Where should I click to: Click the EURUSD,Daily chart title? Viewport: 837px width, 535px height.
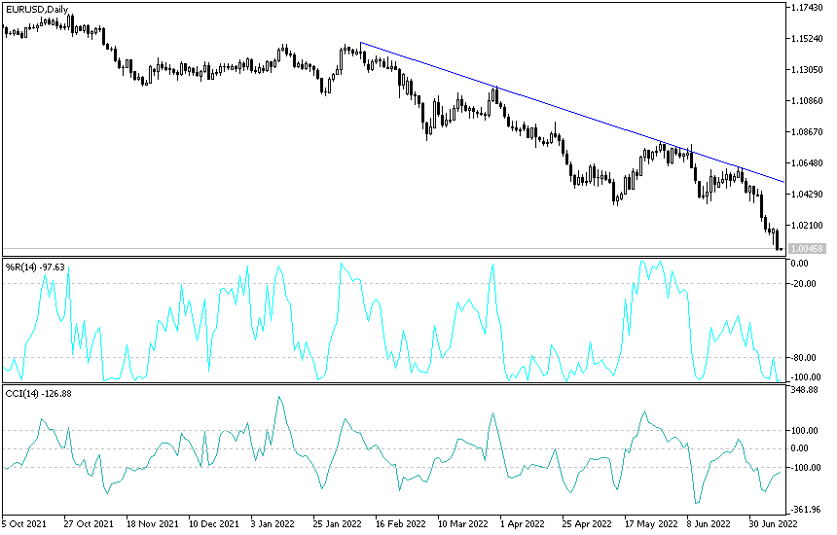37,10
